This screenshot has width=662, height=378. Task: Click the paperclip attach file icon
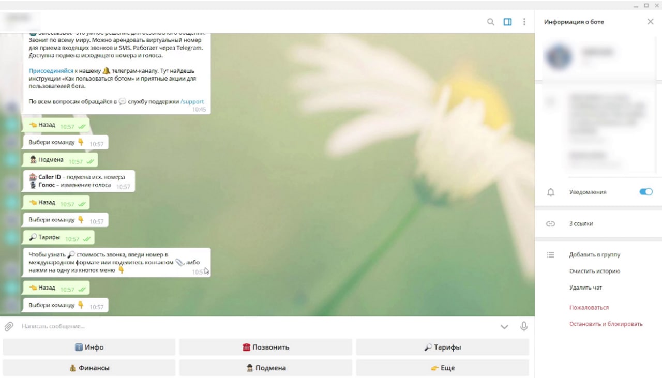coord(9,326)
